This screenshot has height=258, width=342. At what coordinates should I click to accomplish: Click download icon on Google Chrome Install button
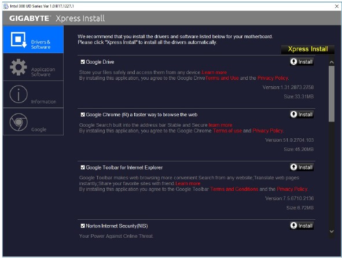click(293, 115)
